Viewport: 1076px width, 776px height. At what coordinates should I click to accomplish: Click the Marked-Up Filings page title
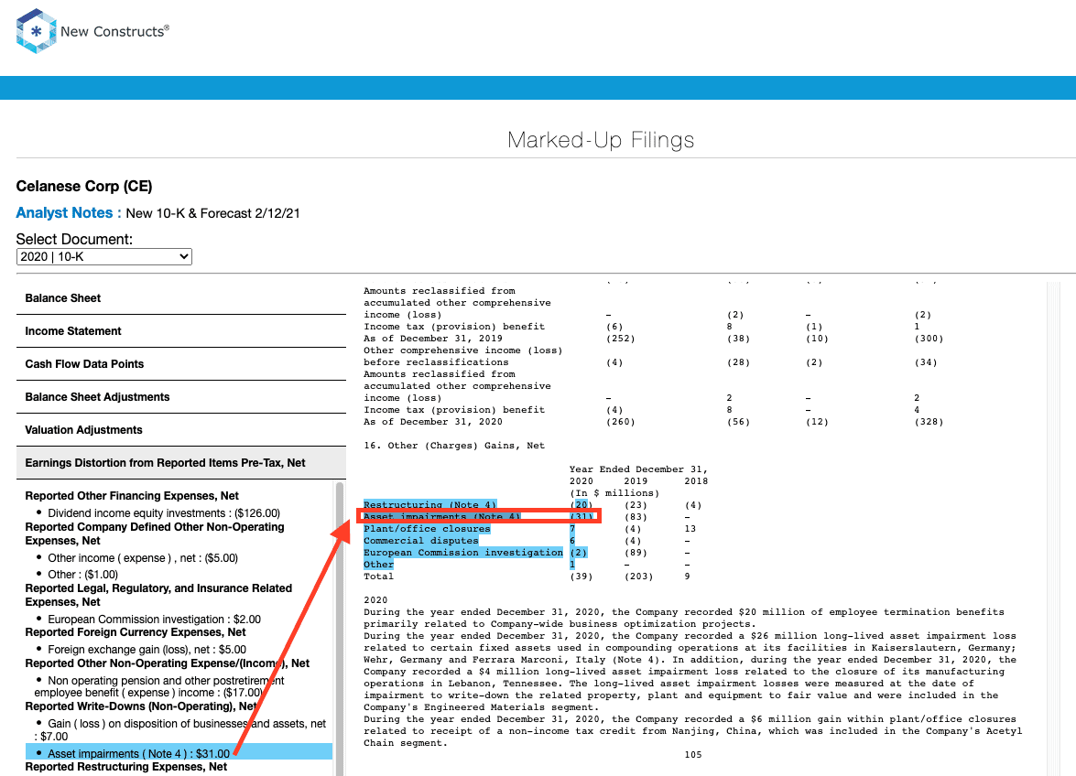pyautogui.click(x=601, y=140)
